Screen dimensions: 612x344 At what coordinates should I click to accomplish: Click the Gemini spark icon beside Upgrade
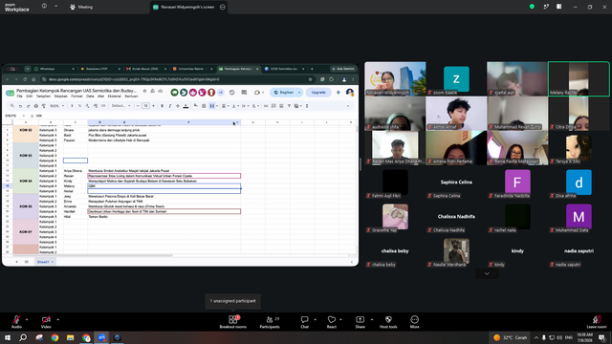coord(338,93)
